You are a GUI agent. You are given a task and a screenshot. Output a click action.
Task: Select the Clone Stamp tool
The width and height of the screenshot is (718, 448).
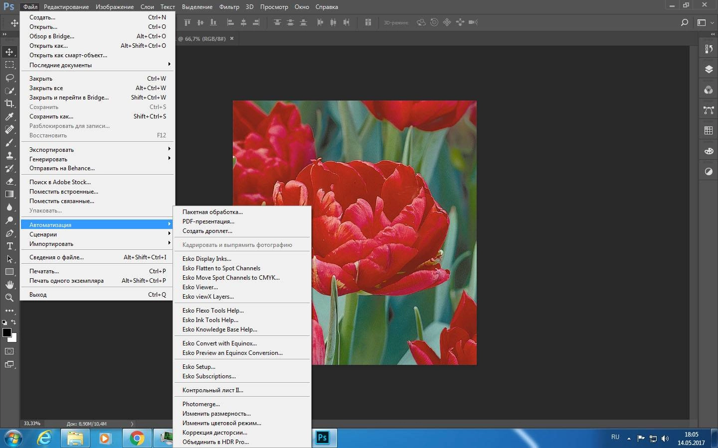pos(9,155)
